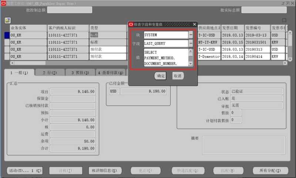Select the row indicator of invoice 2019031501
296x178 pixels.
point(7,42)
